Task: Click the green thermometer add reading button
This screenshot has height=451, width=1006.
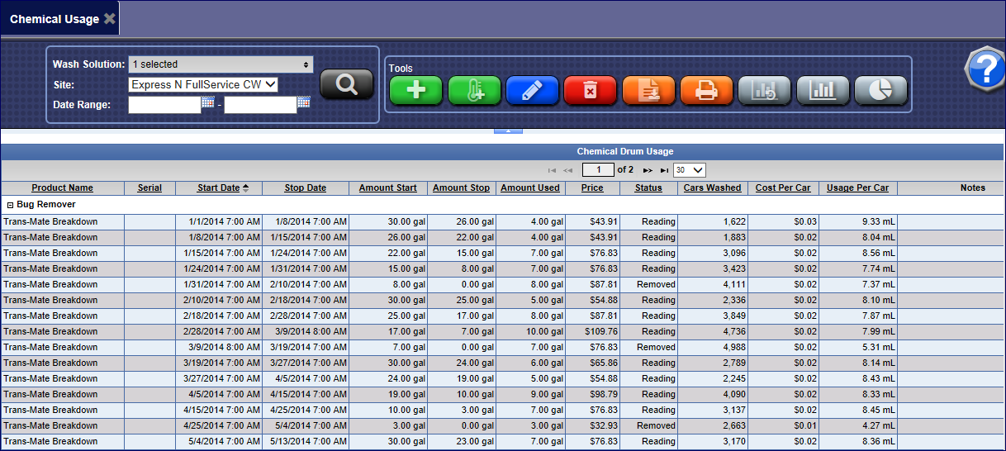Action: point(474,90)
